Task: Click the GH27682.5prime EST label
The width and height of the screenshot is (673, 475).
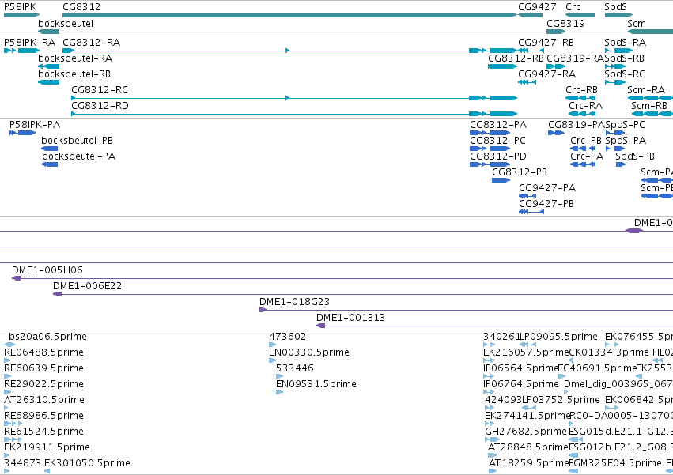Action: 526,432
